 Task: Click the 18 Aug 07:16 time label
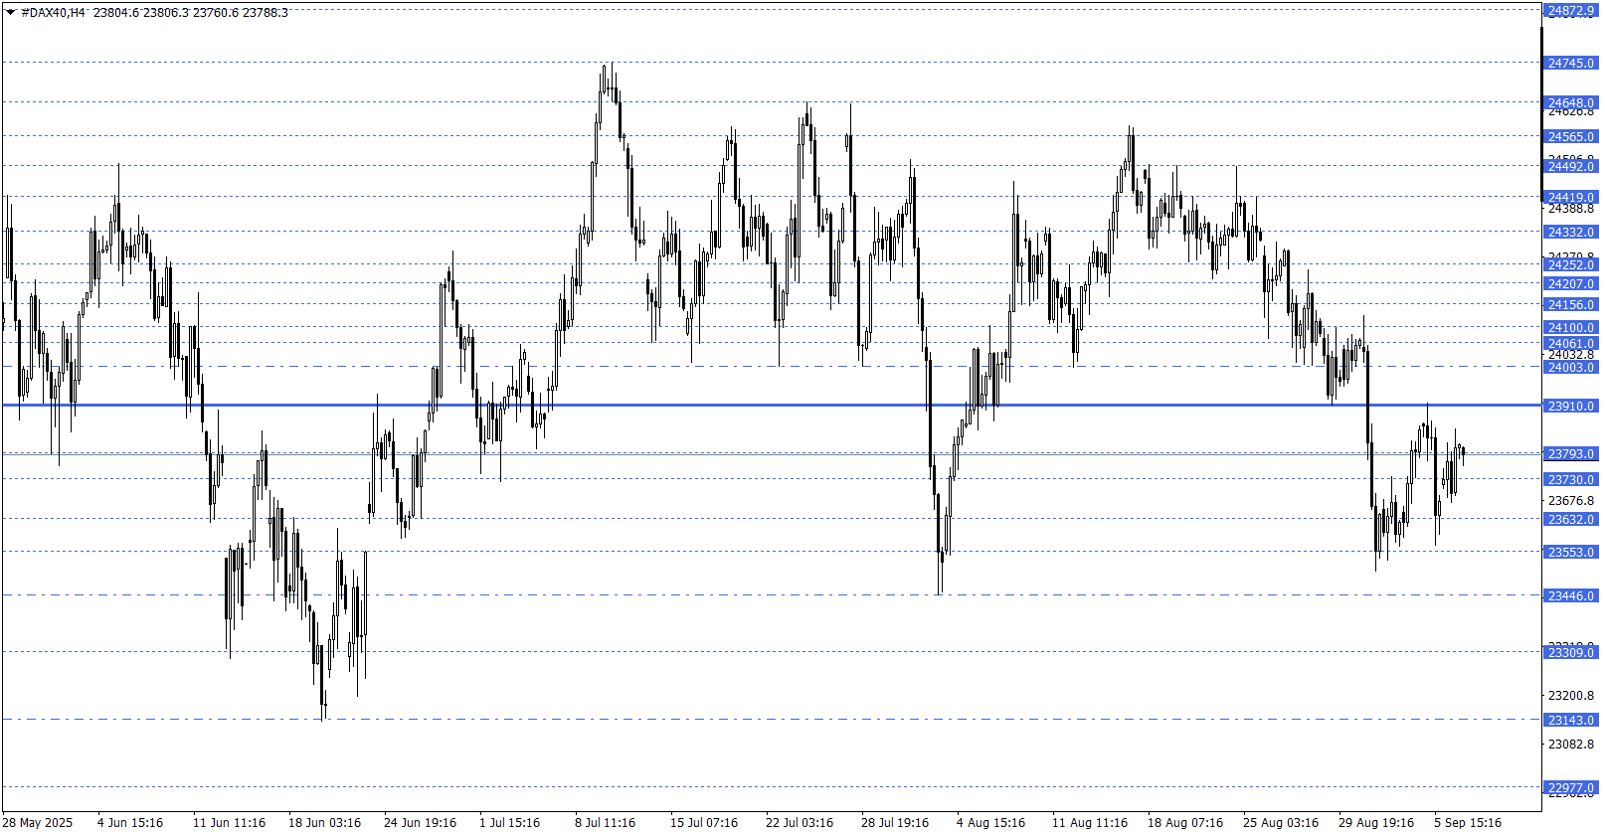coord(1185,823)
